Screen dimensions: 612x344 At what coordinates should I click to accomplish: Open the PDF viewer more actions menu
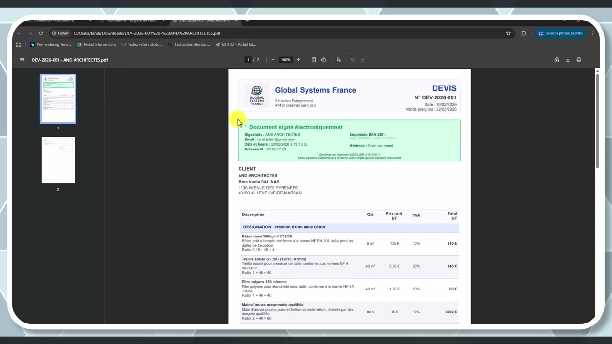(x=590, y=60)
